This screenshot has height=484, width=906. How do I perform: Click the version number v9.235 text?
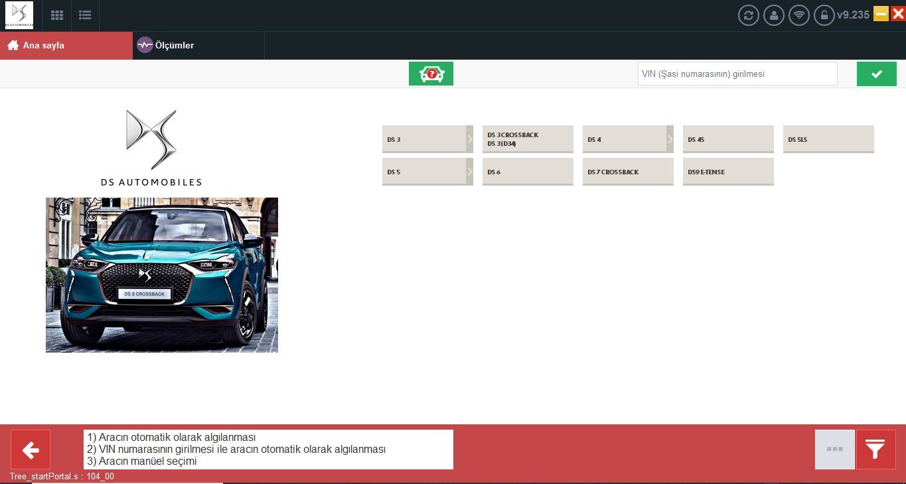point(853,15)
